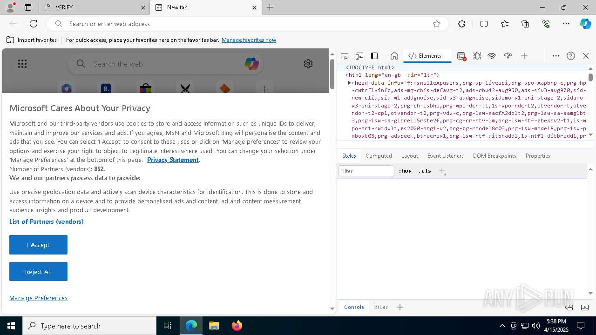Toggle device emulation in DevTools
596x335 pixels.
[x=359, y=56]
